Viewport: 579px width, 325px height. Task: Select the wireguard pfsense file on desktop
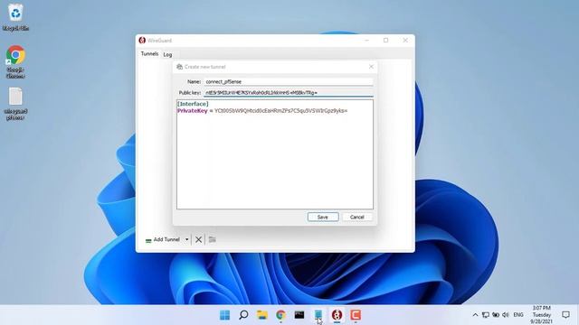(x=15, y=104)
